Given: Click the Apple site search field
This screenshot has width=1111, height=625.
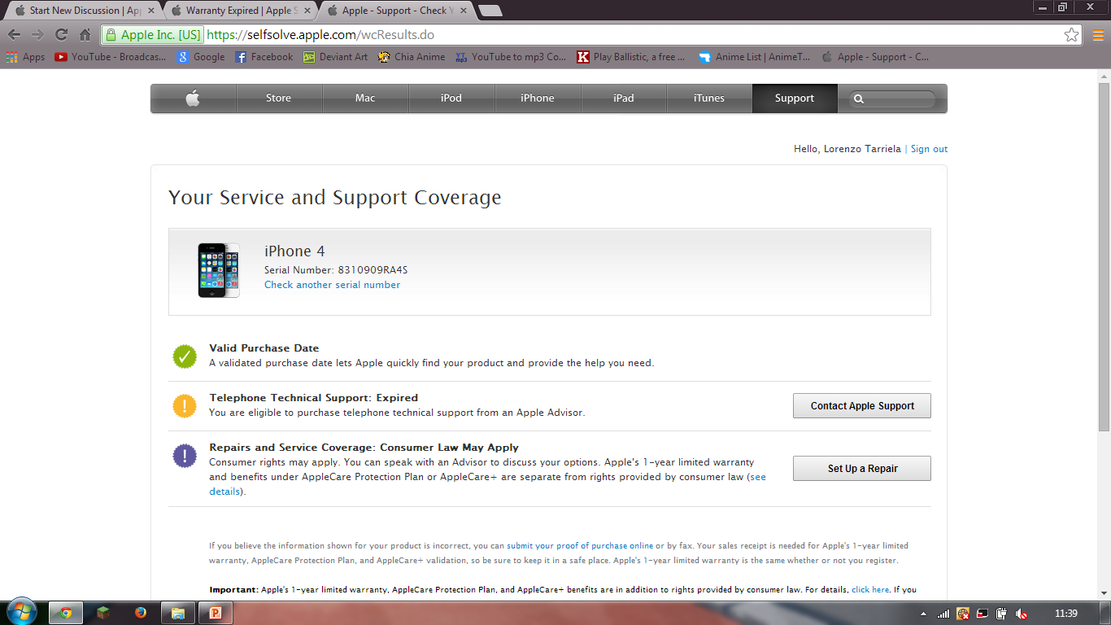Looking at the screenshot, I should click(x=893, y=99).
